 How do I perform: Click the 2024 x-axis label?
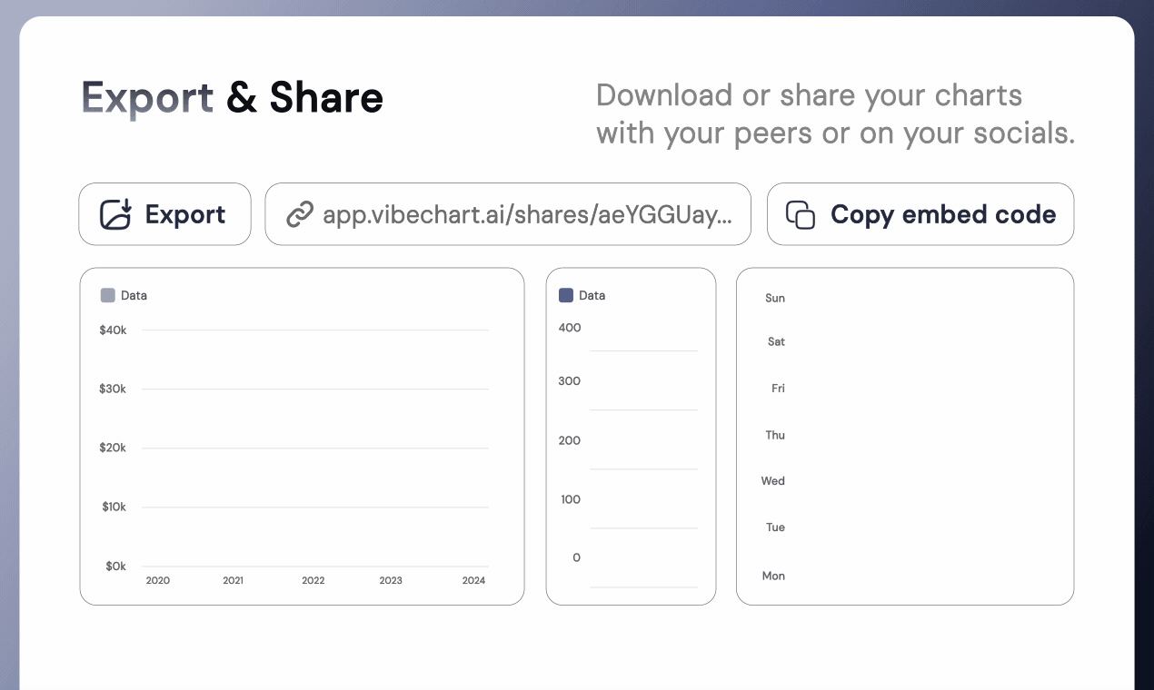(x=473, y=580)
